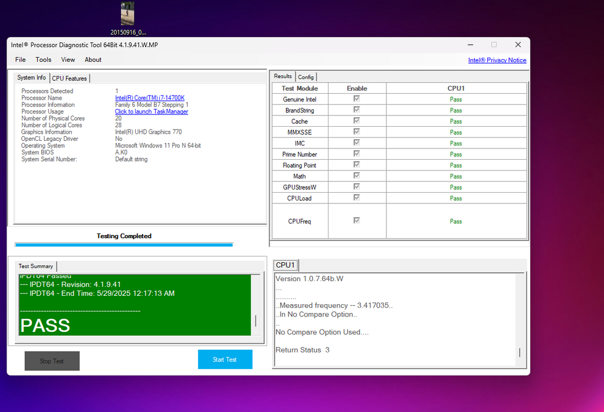
Task: Click the testing progress bar
Action: 124,245
